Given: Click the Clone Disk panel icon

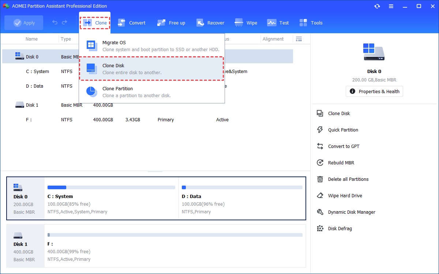Looking at the screenshot, I should tap(320, 114).
